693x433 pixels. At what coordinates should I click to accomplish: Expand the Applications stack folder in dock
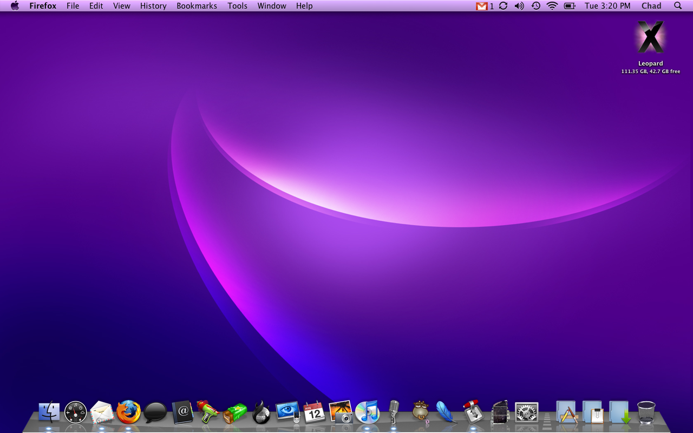coord(567,412)
